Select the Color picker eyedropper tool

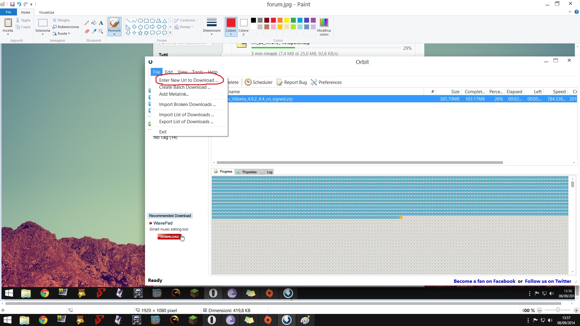(x=94, y=31)
